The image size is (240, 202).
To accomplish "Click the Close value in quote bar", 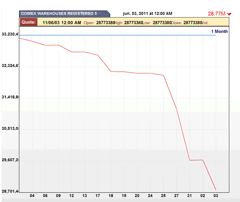I will click(193, 23).
